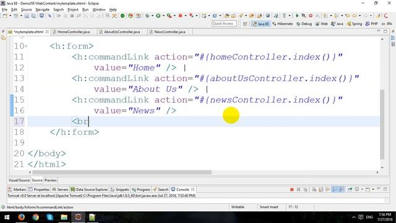This screenshot has width=396, height=223.
Task: Click the green Run play button
Action: 158,15
